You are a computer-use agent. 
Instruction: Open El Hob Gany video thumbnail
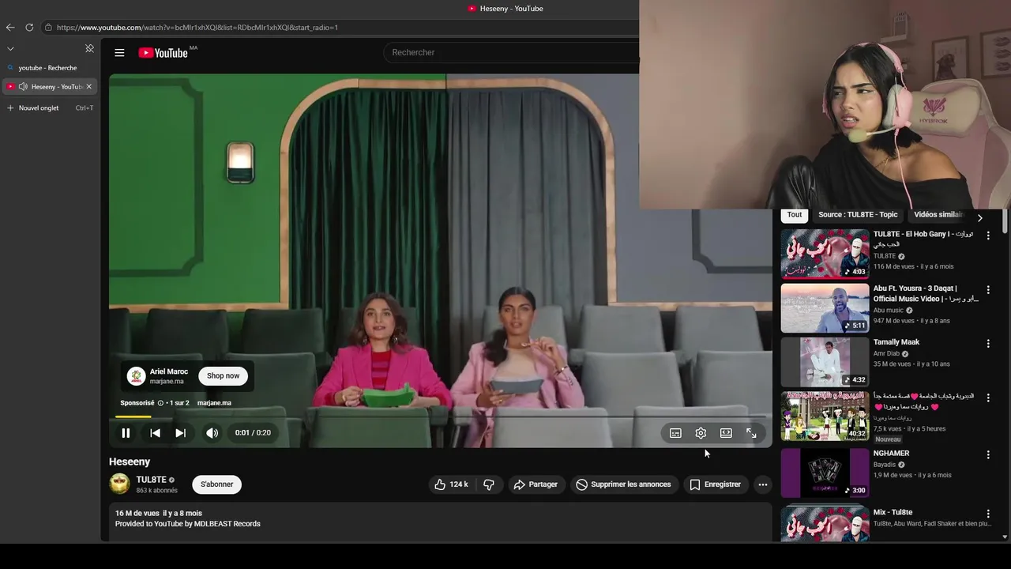tap(825, 254)
